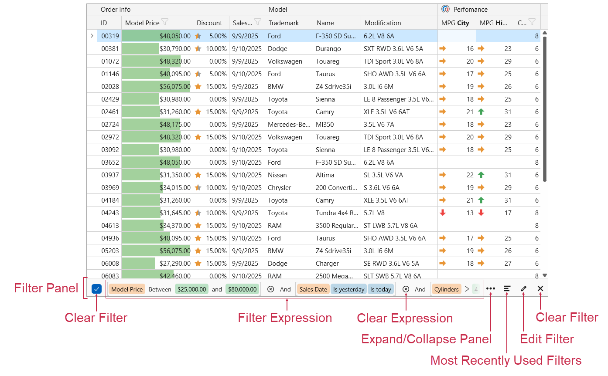Click the Sales Date filter field token
The height and width of the screenshot is (376, 608).
click(313, 289)
